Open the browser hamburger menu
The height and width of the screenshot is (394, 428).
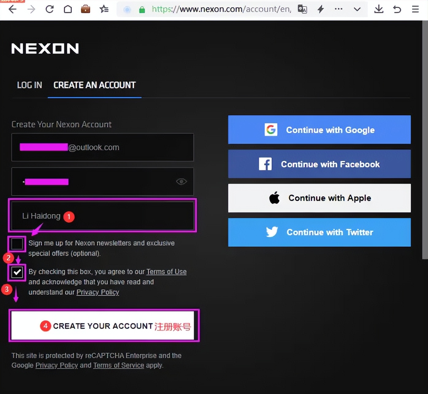tap(415, 9)
